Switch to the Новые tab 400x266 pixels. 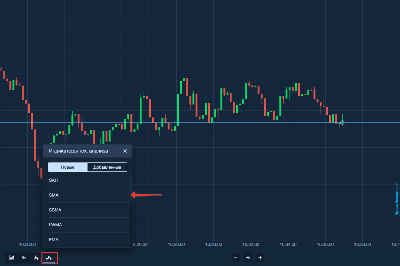(68, 167)
